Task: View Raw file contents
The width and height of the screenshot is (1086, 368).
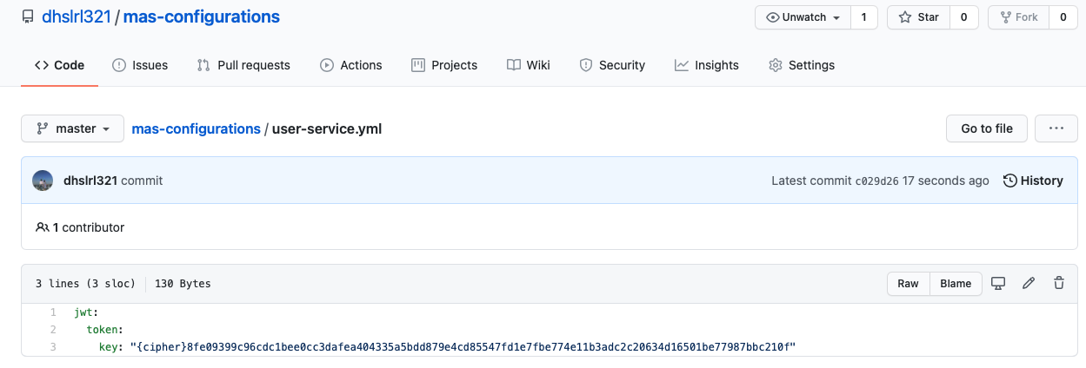Action: (x=908, y=284)
